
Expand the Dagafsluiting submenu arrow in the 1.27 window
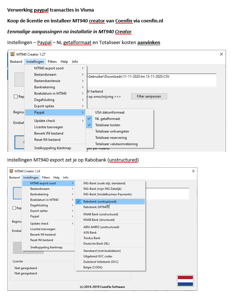[83, 100]
